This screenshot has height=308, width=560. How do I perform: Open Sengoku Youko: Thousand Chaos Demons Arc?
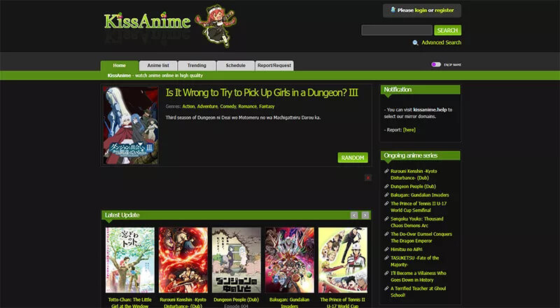416,222
